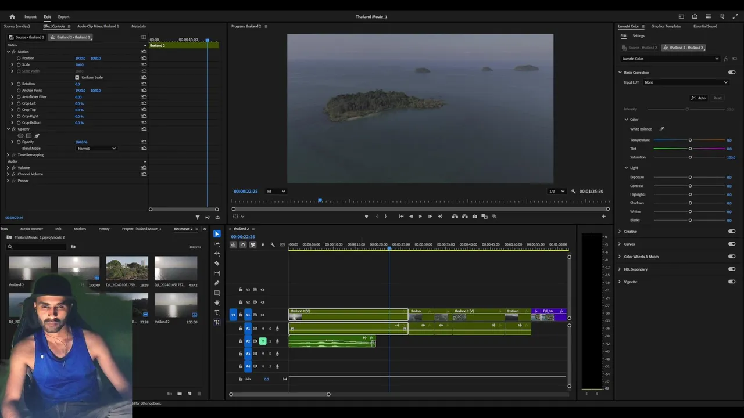Select the Type tool
744x418 pixels.
[x=217, y=312]
